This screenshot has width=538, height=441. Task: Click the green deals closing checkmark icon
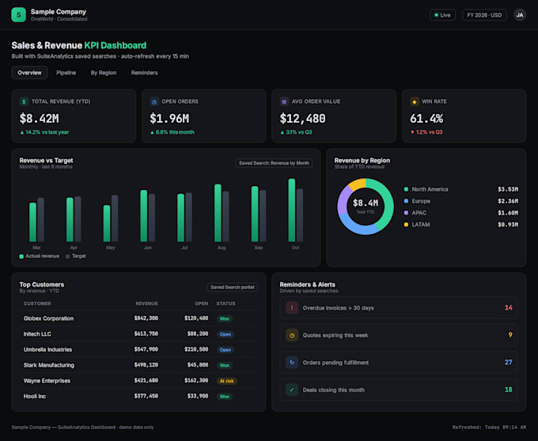pyautogui.click(x=292, y=390)
